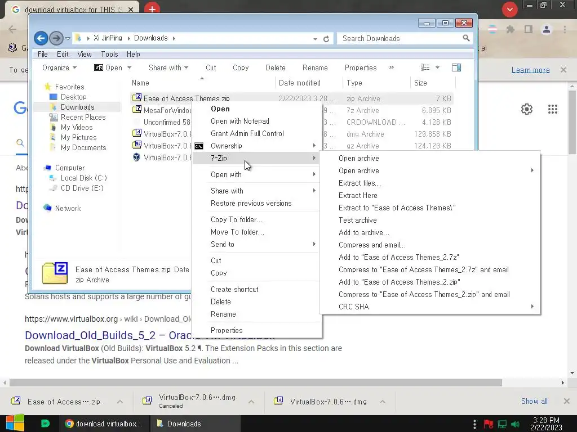
Task: Click the Learn more link in Chrome
Action: [530, 70]
